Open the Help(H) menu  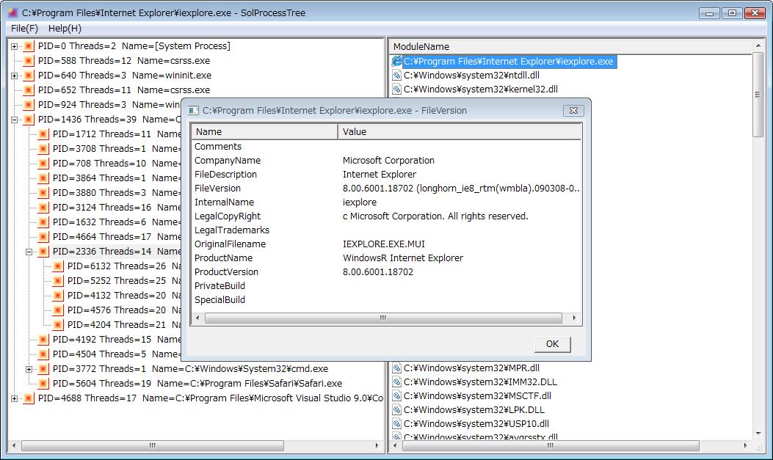65,28
